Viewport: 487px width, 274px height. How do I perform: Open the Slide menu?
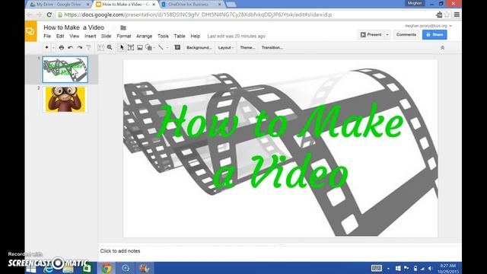pyautogui.click(x=107, y=36)
